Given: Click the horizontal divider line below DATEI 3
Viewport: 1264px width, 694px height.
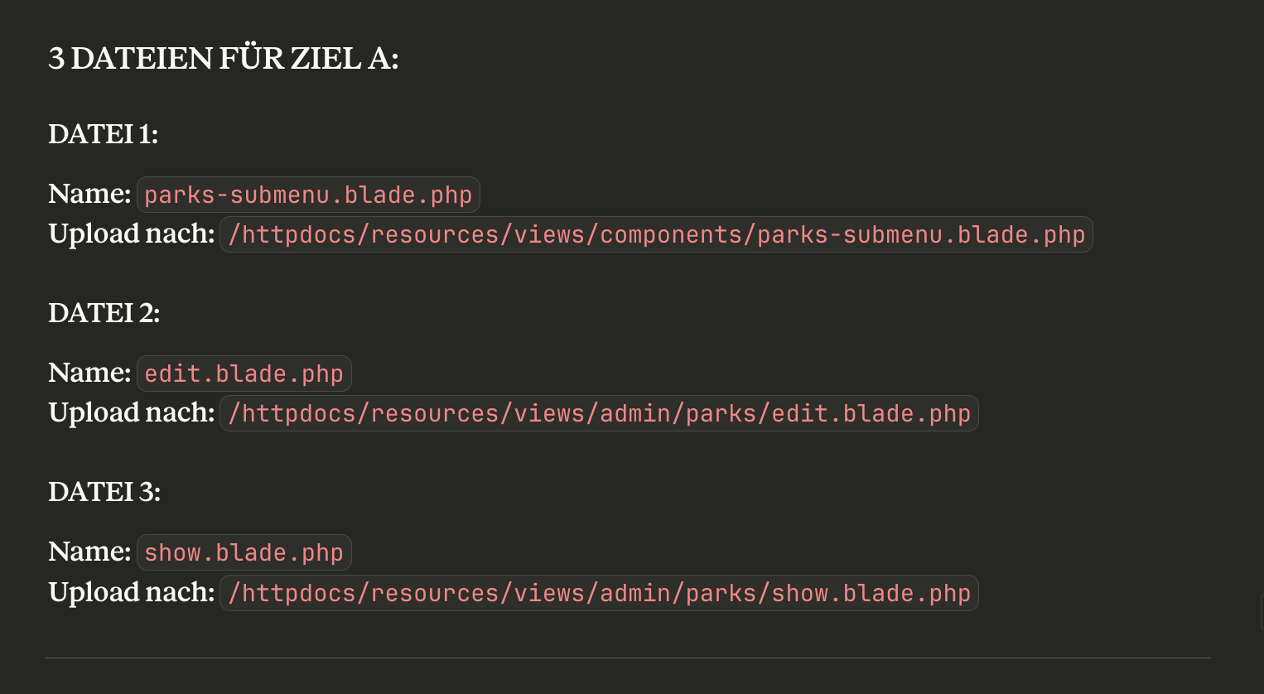Looking at the screenshot, I should click(x=627, y=658).
